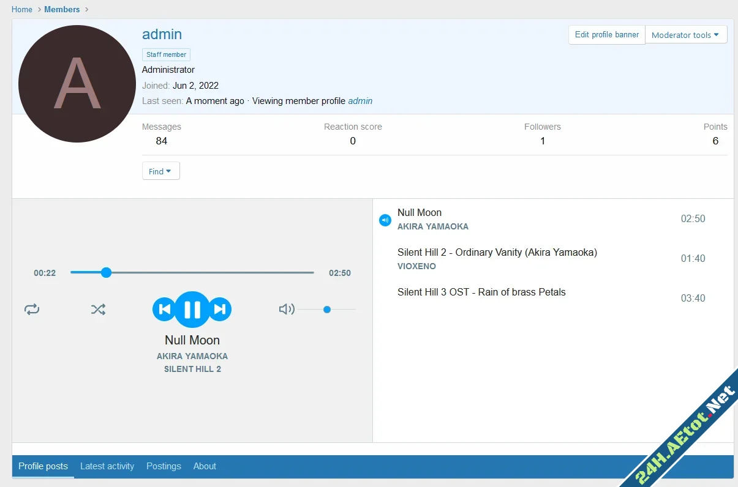The image size is (738, 487).
Task: Click the blue speaker icon next to Null Moon
Action: click(x=385, y=220)
